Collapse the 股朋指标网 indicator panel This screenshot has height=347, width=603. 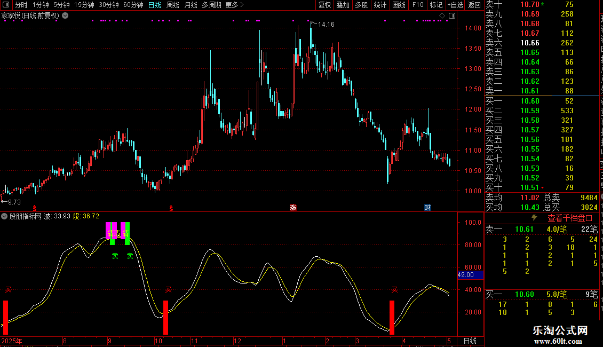[x=4, y=216]
